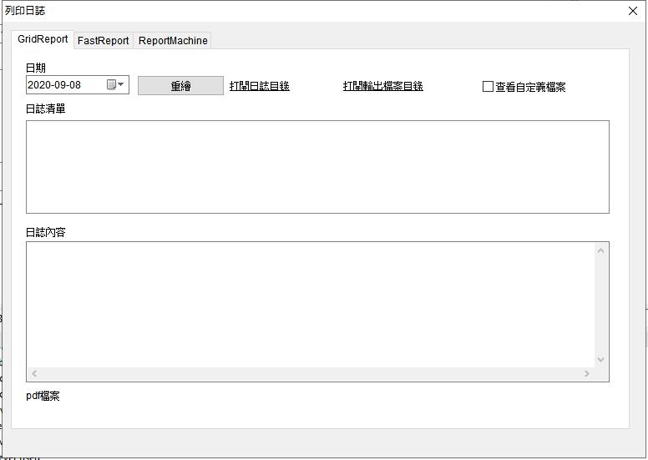This screenshot has width=648, height=460.
Task: Close the 列印日誌 dialog window
Action: (x=633, y=11)
